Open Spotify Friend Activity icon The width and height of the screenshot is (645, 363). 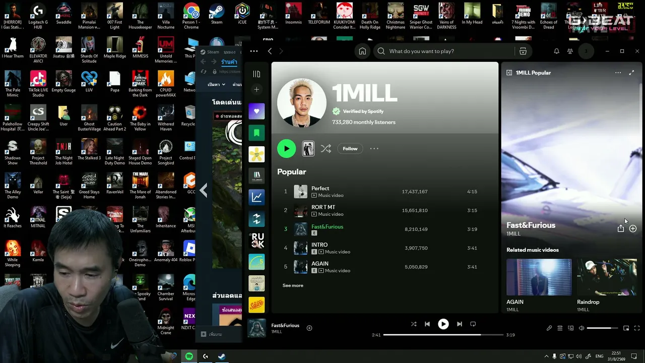tap(570, 51)
